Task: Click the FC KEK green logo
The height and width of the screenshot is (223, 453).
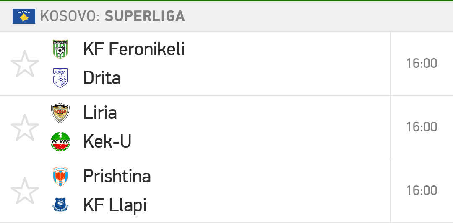Action: click(x=60, y=142)
